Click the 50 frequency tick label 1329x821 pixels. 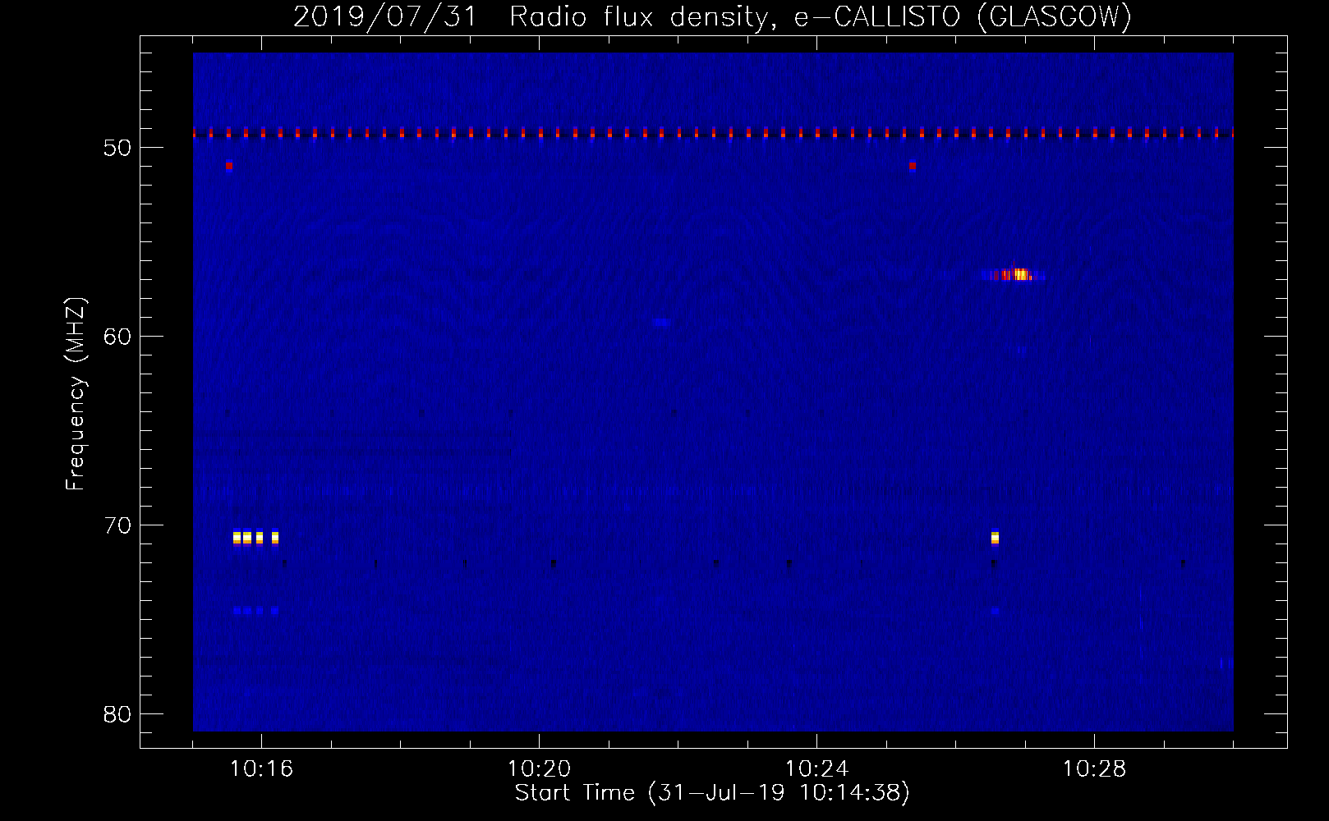click(117, 148)
